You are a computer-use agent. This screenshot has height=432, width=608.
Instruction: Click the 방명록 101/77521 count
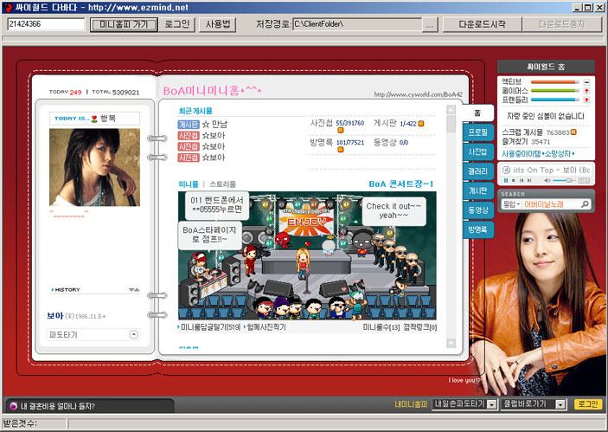[x=349, y=143]
